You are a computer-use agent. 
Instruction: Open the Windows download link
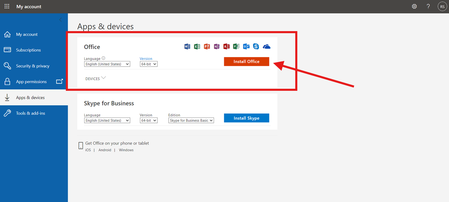click(126, 150)
